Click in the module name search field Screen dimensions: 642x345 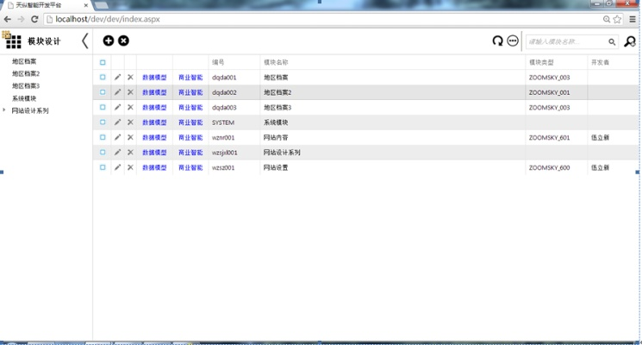tap(564, 41)
